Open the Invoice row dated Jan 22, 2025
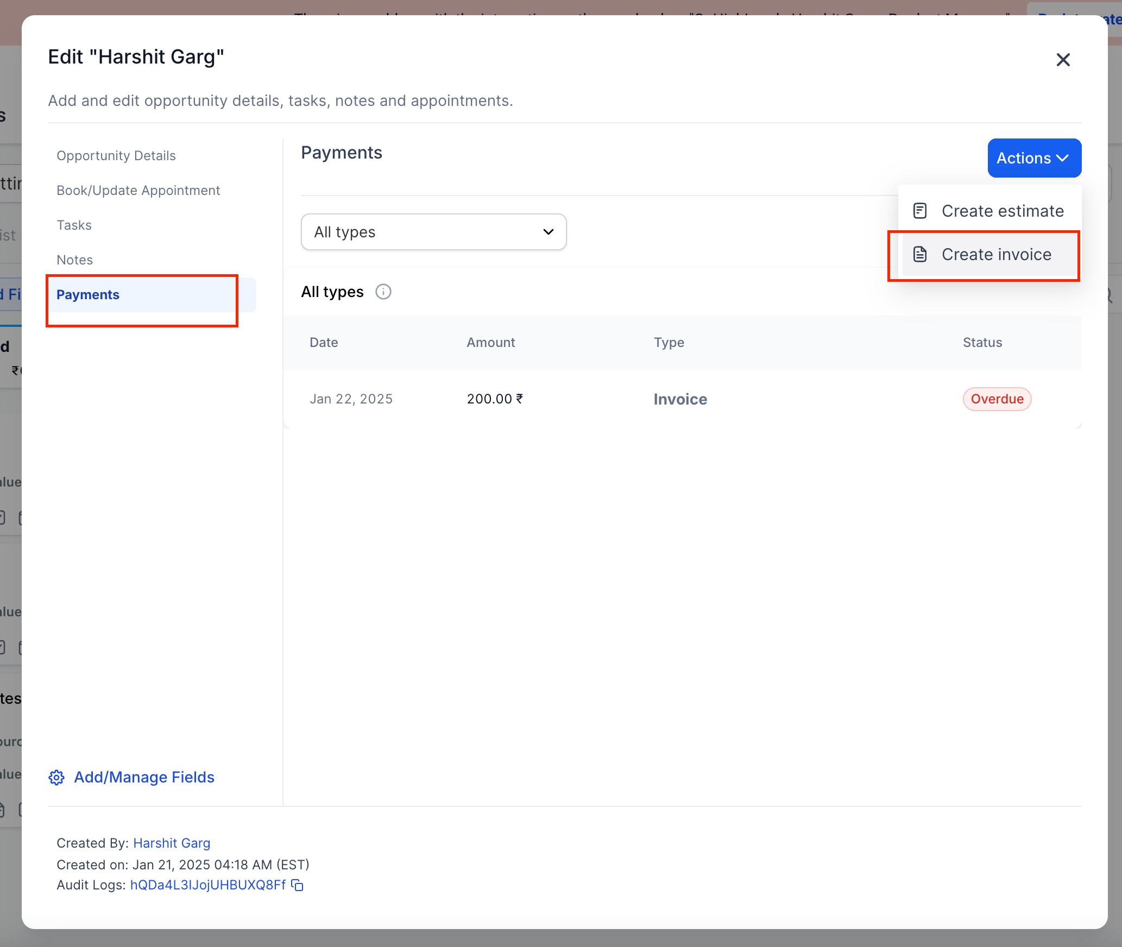Viewport: 1122px width, 947px height. (680, 399)
